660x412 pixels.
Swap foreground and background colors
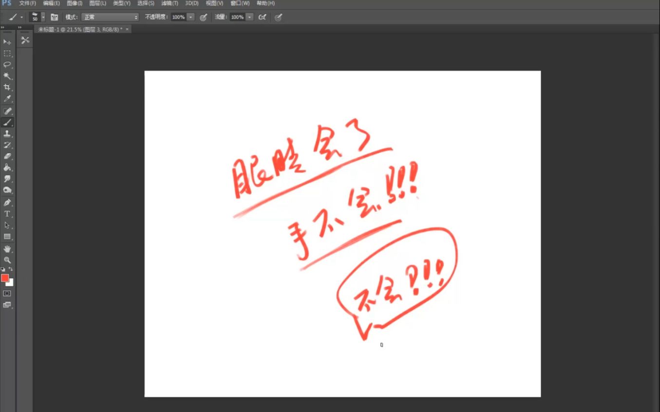11,269
